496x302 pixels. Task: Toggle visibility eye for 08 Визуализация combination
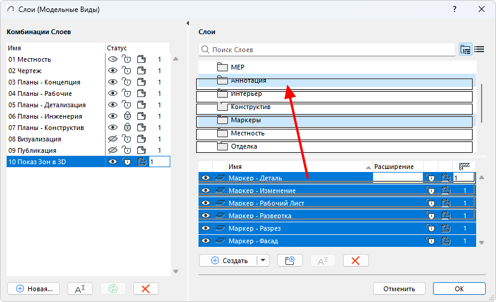click(x=113, y=138)
